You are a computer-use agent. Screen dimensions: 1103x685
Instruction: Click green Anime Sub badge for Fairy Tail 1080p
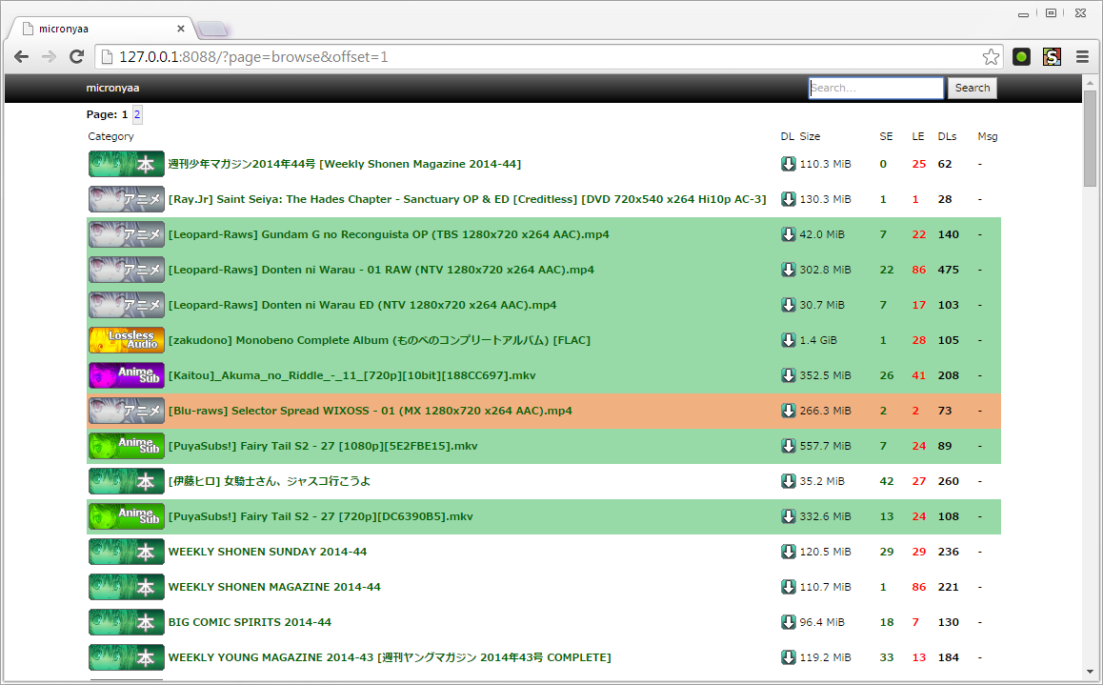click(x=127, y=445)
